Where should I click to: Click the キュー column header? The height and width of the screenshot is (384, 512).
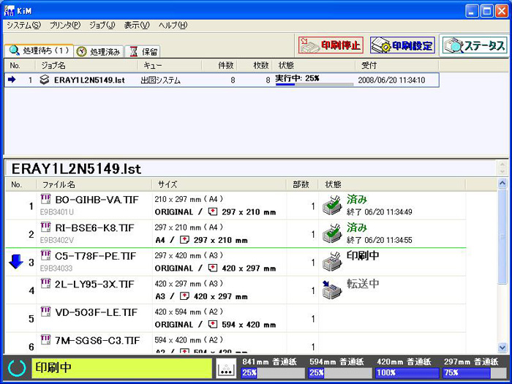pyautogui.click(x=170, y=66)
